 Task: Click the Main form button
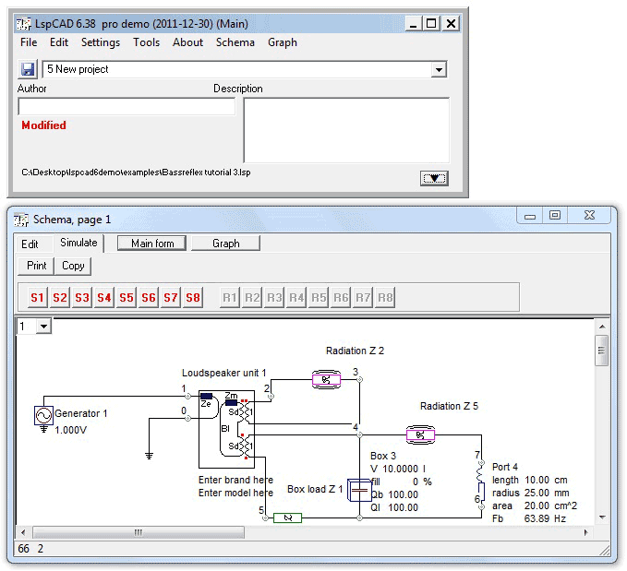tap(152, 244)
